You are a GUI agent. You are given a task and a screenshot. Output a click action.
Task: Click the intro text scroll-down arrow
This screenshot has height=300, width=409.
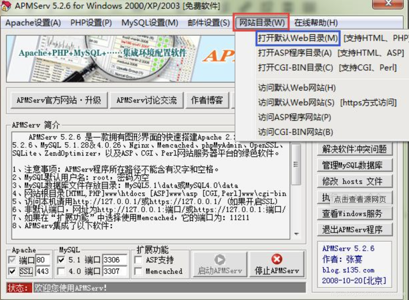(296, 234)
